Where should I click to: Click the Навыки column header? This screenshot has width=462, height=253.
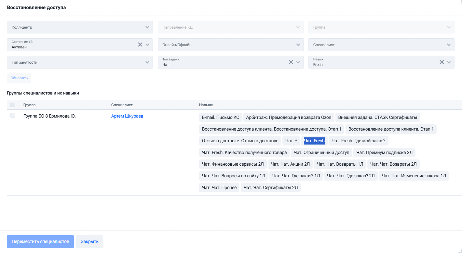206,105
